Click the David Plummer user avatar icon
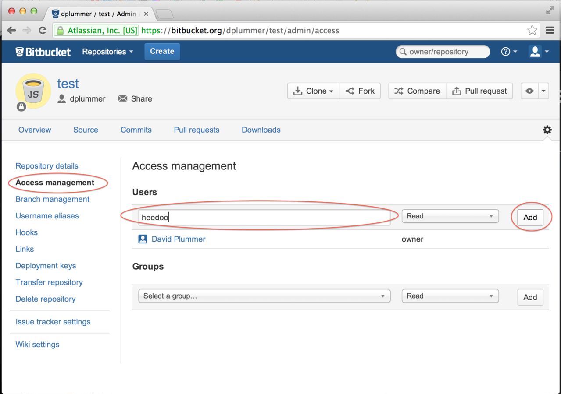Image resolution: width=561 pixels, height=394 pixels. pos(143,239)
